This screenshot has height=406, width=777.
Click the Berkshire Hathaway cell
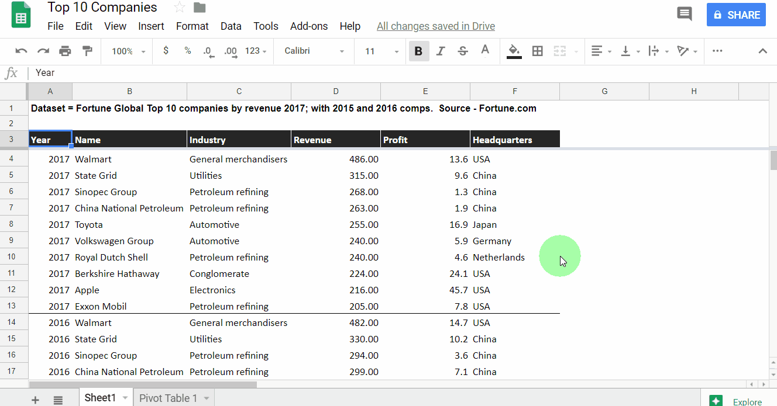pyautogui.click(x=129, y=273)
